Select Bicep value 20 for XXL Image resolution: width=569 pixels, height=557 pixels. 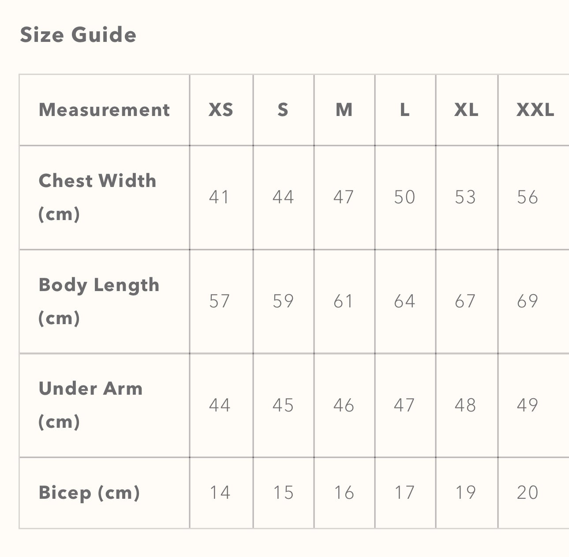click(528, 493)
